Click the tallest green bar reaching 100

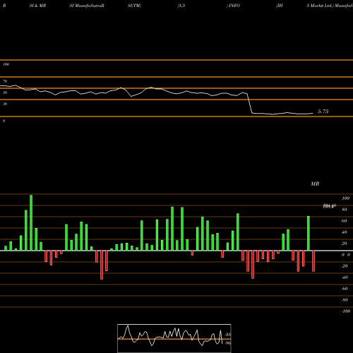click(x=31, y=222)
